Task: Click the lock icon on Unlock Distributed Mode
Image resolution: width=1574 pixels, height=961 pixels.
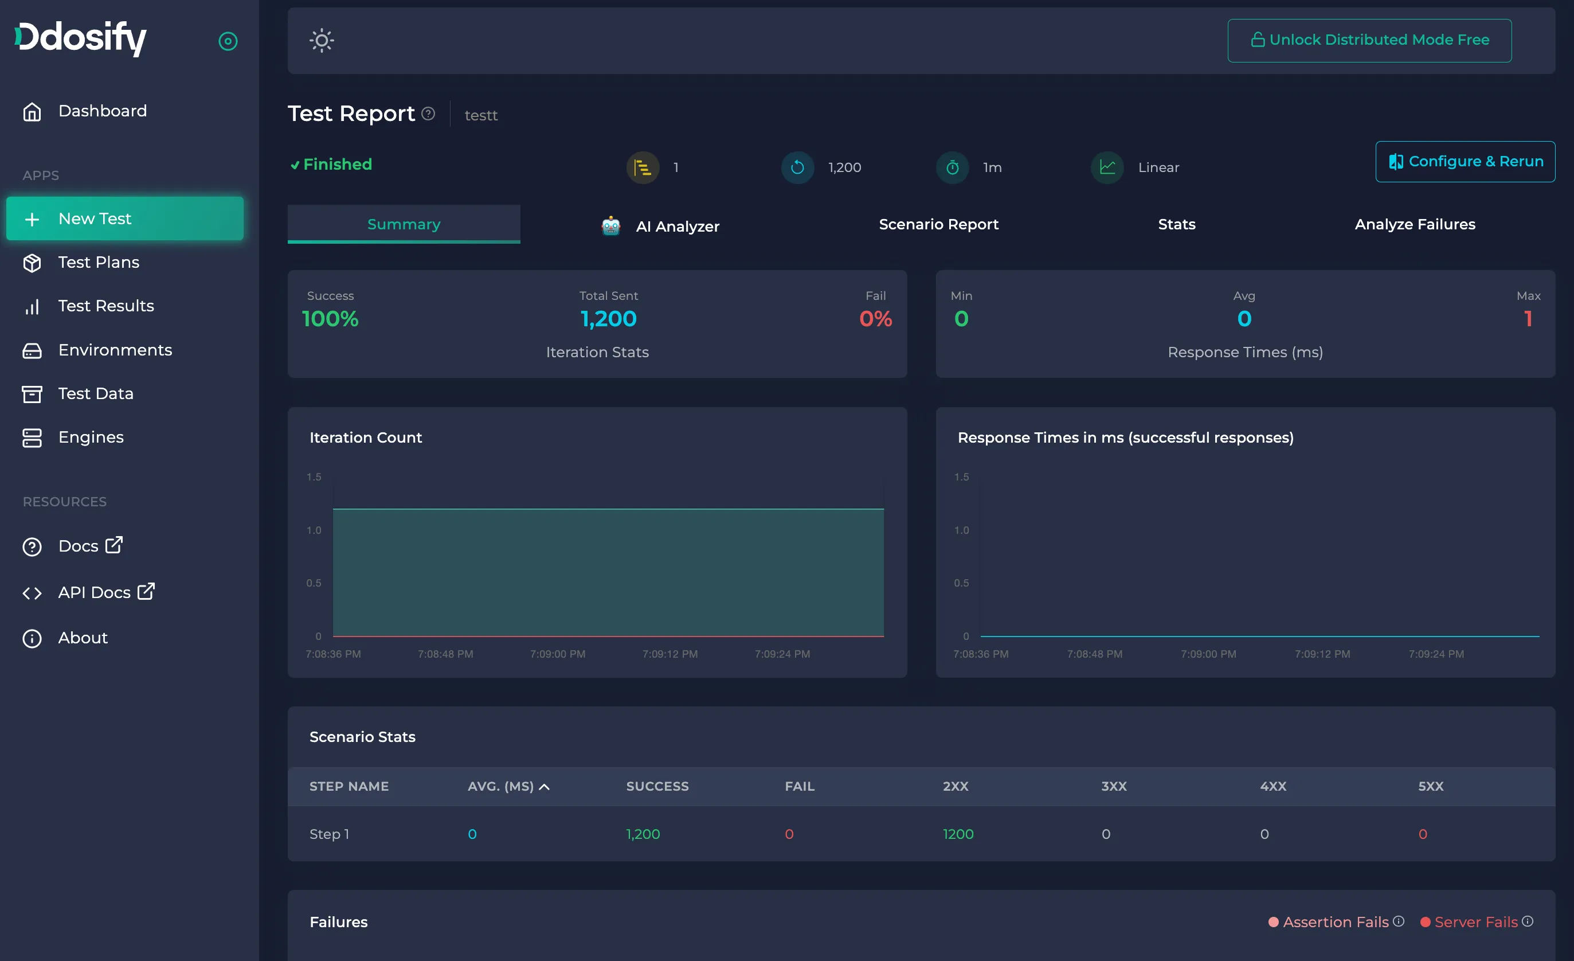Action: [x=1257, y=40]
